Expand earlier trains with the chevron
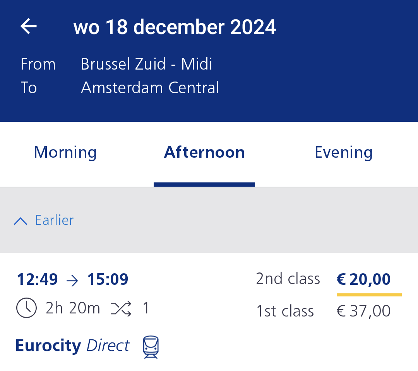 point(21,221)
